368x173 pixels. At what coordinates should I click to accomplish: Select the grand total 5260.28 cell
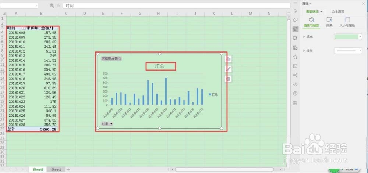click(41, 129)
